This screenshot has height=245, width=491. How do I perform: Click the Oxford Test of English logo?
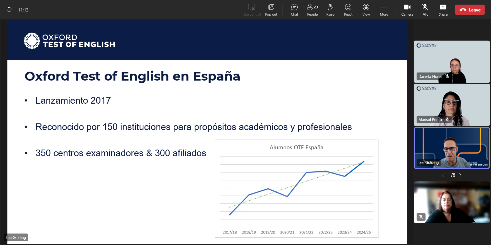point(70,41)
